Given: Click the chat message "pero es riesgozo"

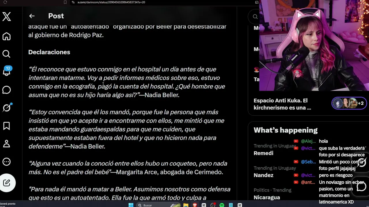Looking at the screenshot, I should 336,175.
